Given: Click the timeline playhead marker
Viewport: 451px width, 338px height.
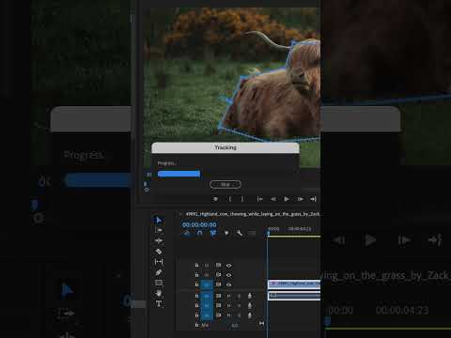Looking at the screenshot, I should [269, 233].
